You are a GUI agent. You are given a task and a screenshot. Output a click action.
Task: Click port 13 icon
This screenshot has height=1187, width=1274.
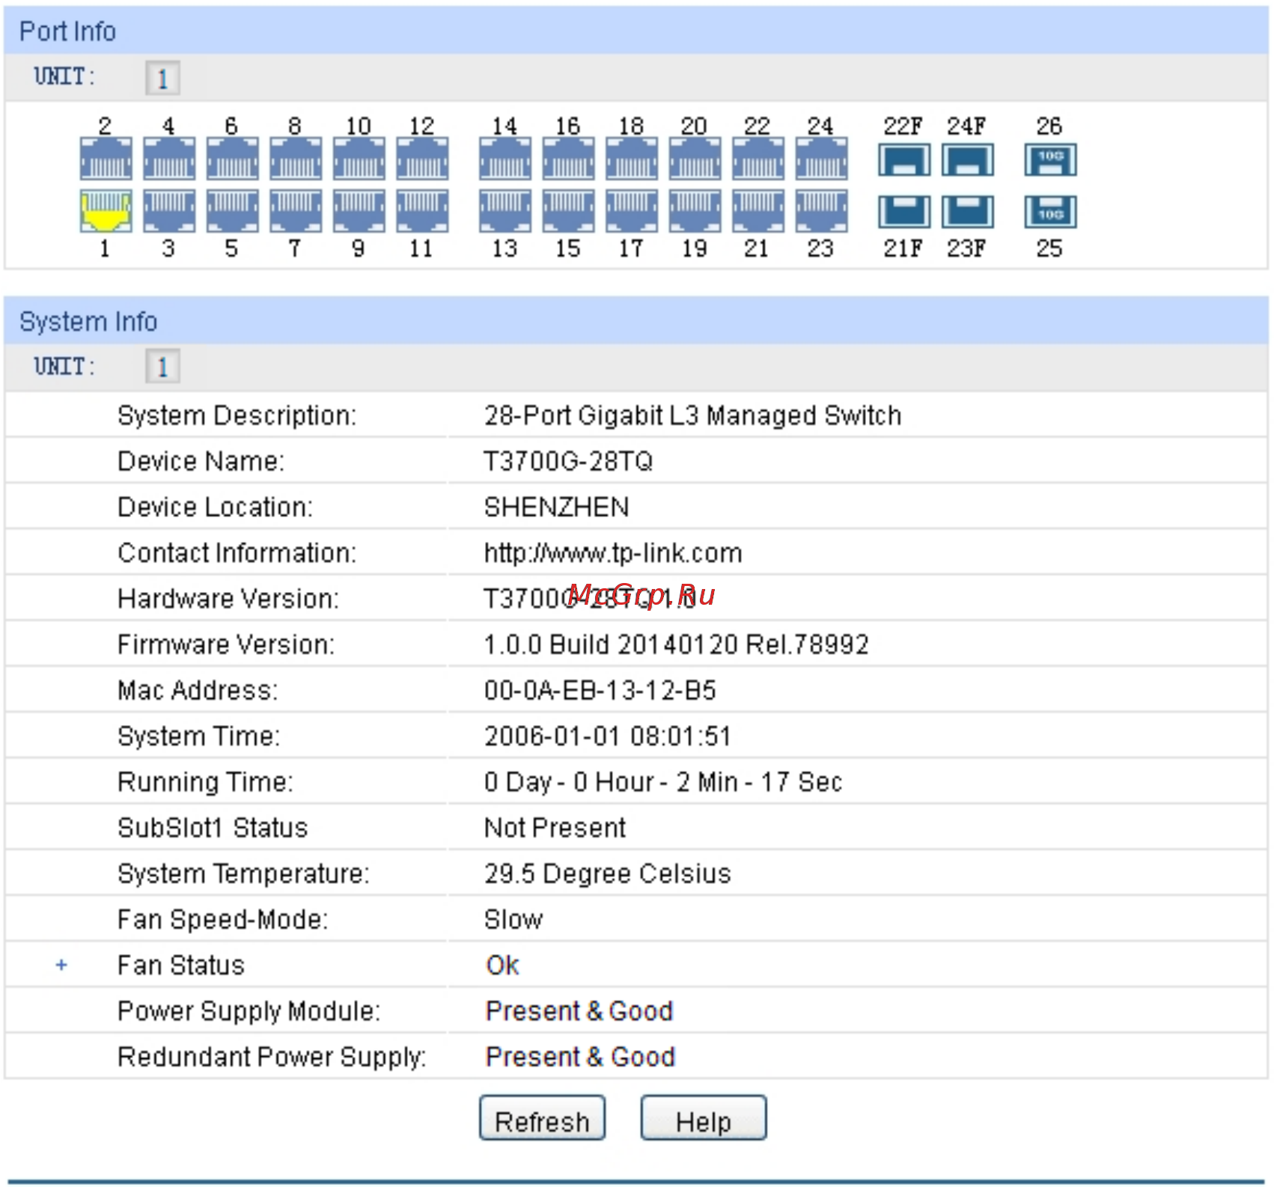(x=505, y=211)
